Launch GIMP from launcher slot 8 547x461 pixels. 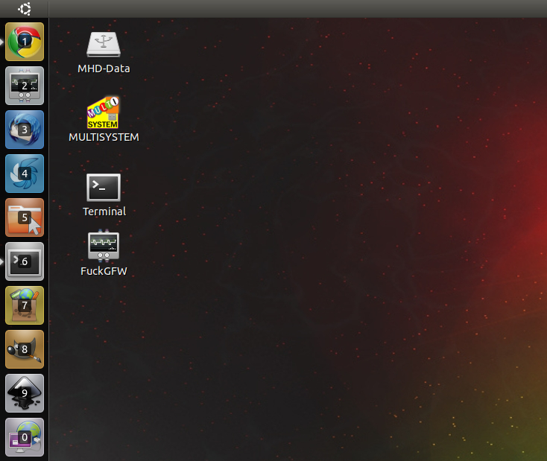[25, 349]
